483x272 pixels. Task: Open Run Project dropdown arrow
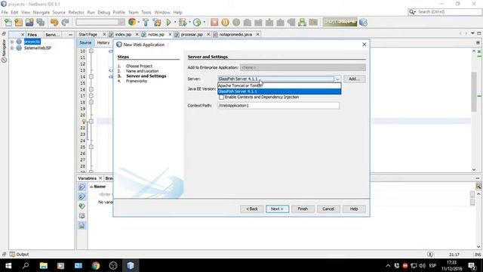pyautogui.click(x=175, y=22)
